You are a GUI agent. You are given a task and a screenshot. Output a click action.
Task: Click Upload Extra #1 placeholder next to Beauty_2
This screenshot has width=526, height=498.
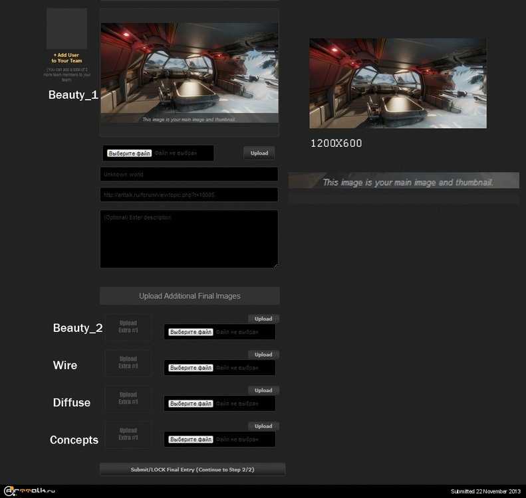tap(128, 327)
